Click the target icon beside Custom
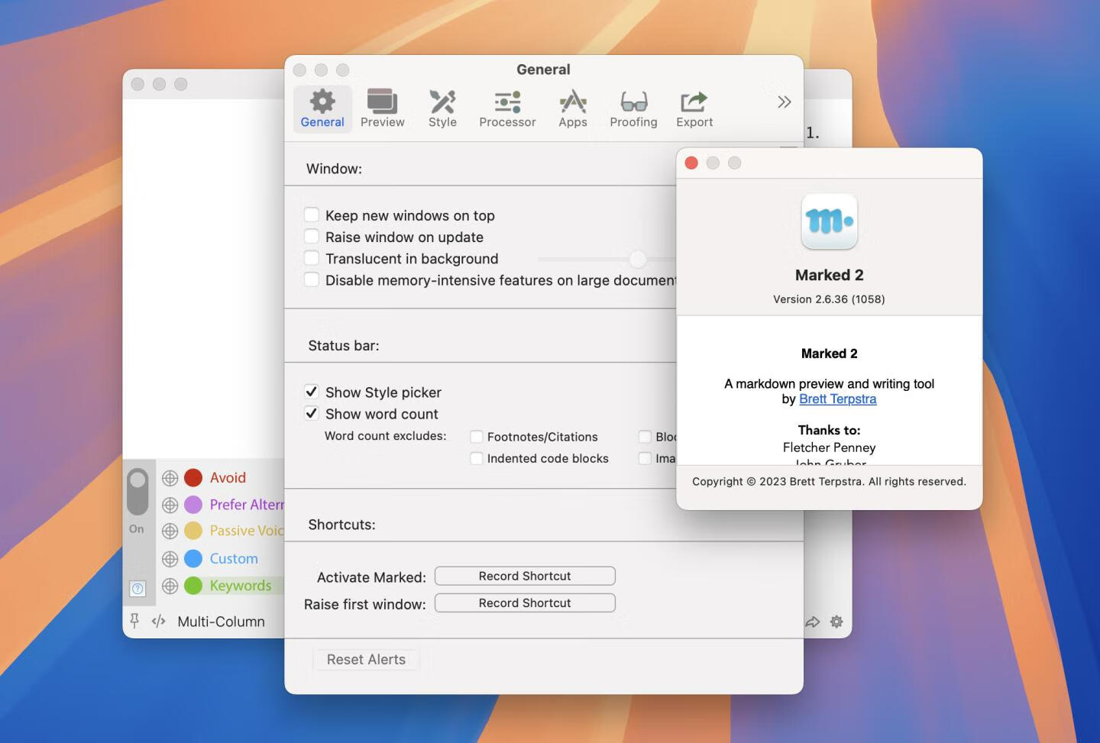 point(170,559)
